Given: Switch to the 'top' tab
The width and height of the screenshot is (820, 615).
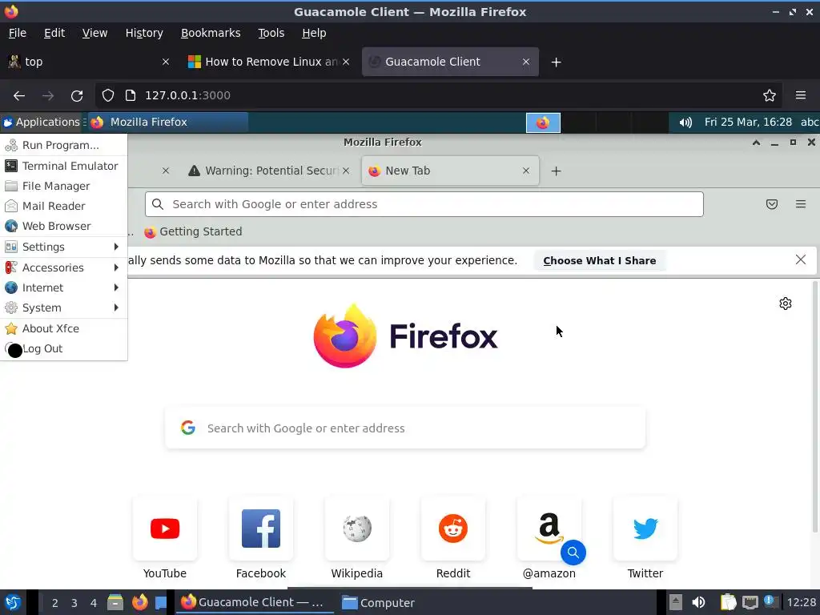Looking at the screenshot, I should coord(90,62).
